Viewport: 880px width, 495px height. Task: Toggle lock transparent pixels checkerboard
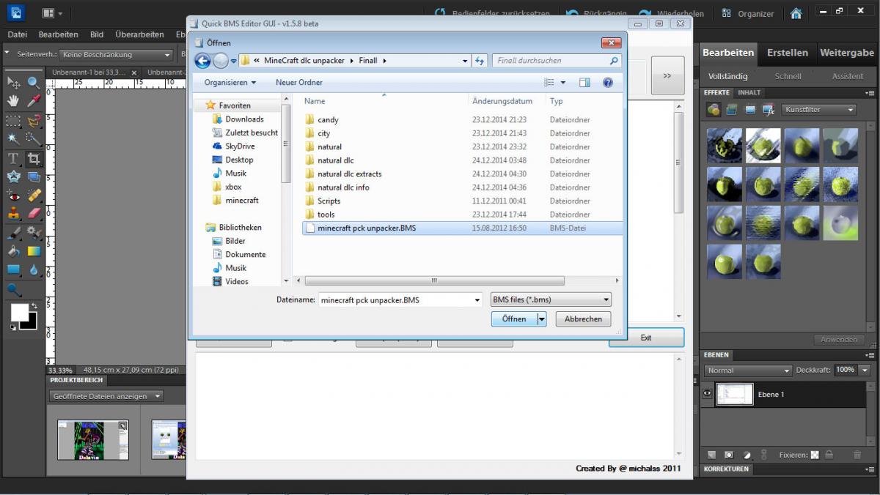click(x=815, y=455)
